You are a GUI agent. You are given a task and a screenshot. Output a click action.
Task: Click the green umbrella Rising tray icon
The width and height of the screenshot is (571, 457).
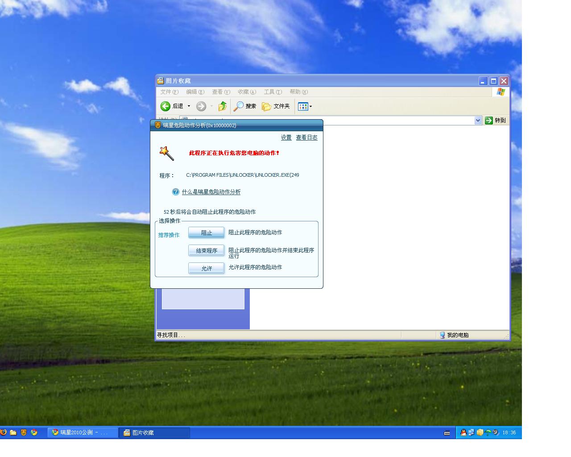[x=488, y=432]
